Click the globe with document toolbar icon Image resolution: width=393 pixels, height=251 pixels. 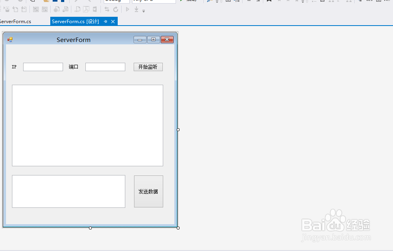coord(57,10)
